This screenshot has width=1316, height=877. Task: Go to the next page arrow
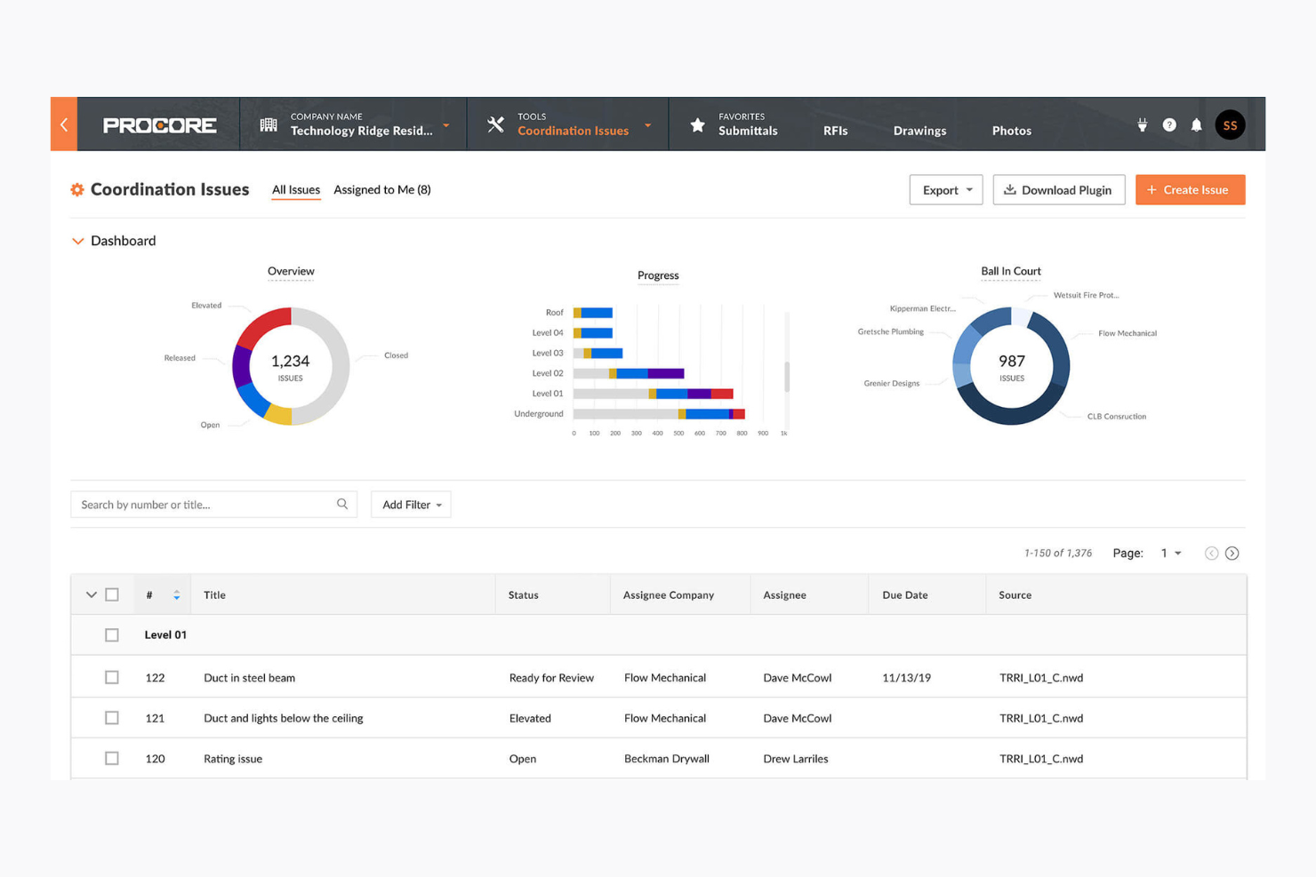1232,553
